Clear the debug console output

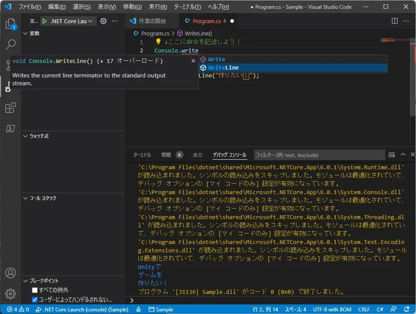coord(391,155)
